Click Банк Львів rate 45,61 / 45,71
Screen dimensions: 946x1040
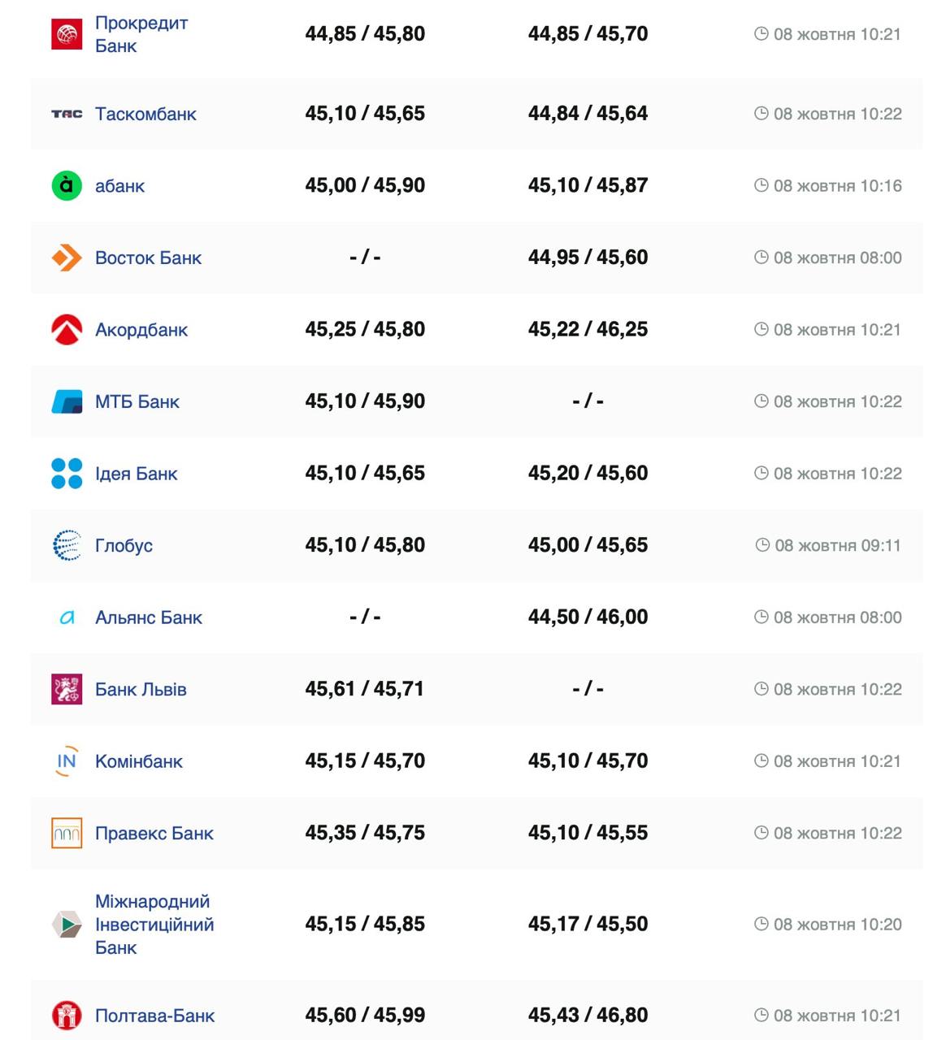click(x=365, y=689)
